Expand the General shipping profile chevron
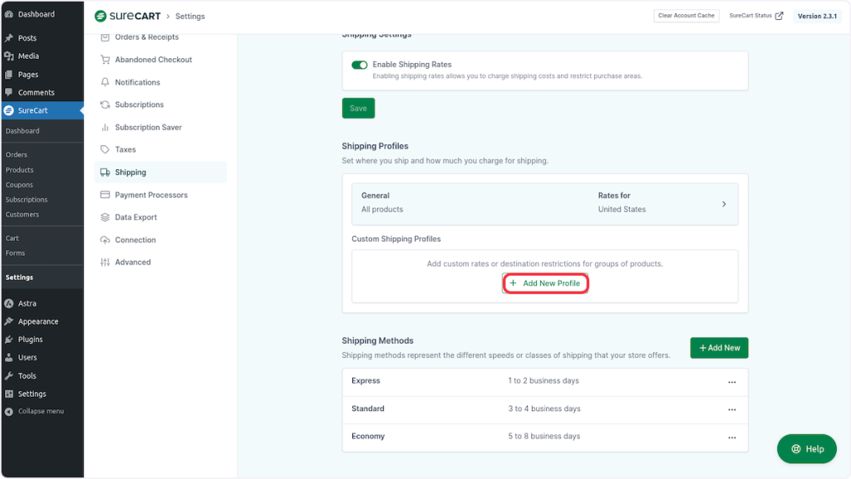Image resolution: width=851 pixels, height=479 pixels. pyautogui.click(x=724, y=204)
